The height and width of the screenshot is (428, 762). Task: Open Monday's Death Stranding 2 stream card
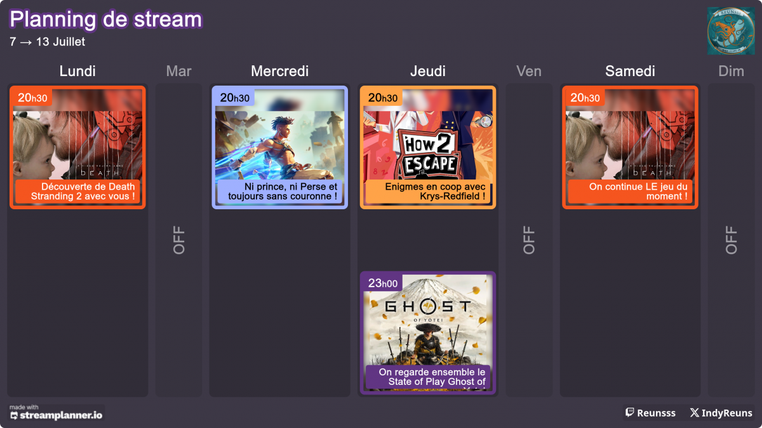click(77, 147)
